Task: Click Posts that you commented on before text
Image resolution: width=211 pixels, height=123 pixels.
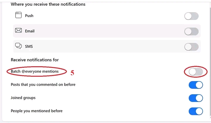Action: click(x=43, y=85)
